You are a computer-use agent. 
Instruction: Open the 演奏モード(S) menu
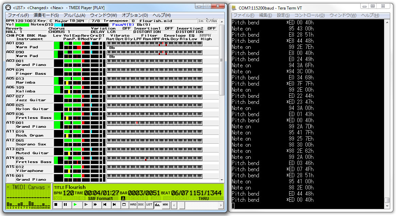(x=46, y=15)
